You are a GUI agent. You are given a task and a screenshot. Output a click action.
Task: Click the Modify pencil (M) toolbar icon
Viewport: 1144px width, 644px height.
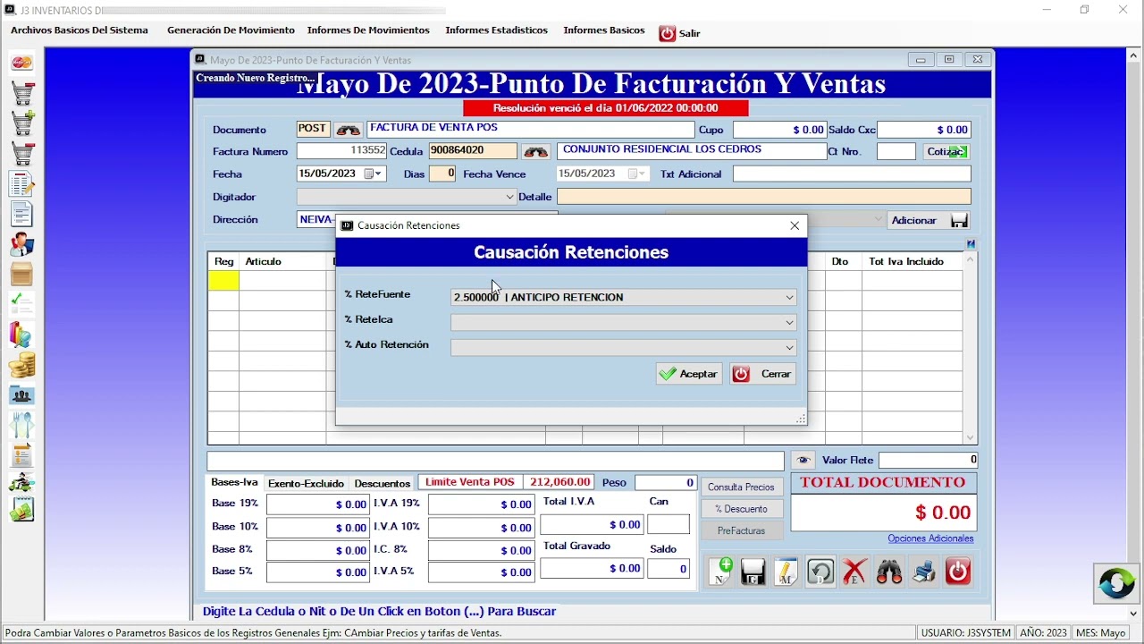click(x=786, y=572)
